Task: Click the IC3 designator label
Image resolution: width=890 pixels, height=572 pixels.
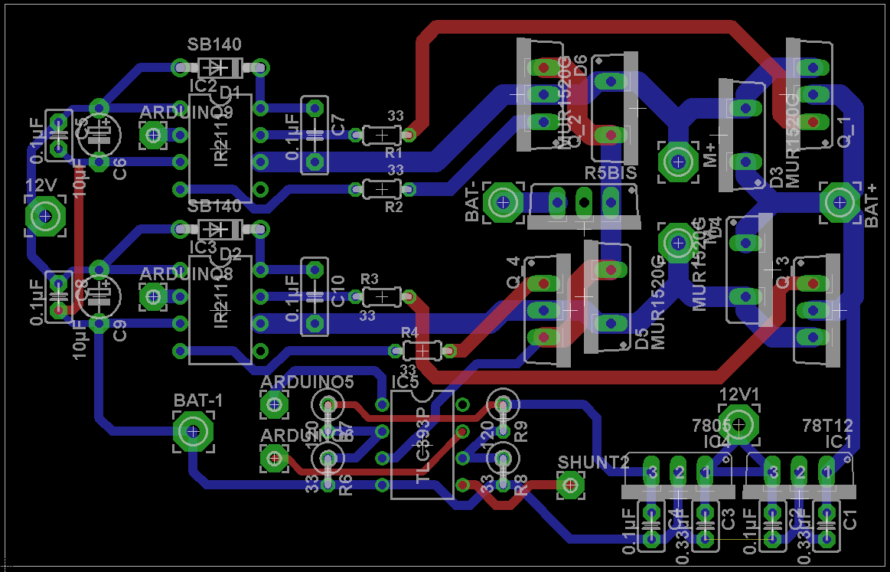Action: pyautogui.click(x=204, y=247)
